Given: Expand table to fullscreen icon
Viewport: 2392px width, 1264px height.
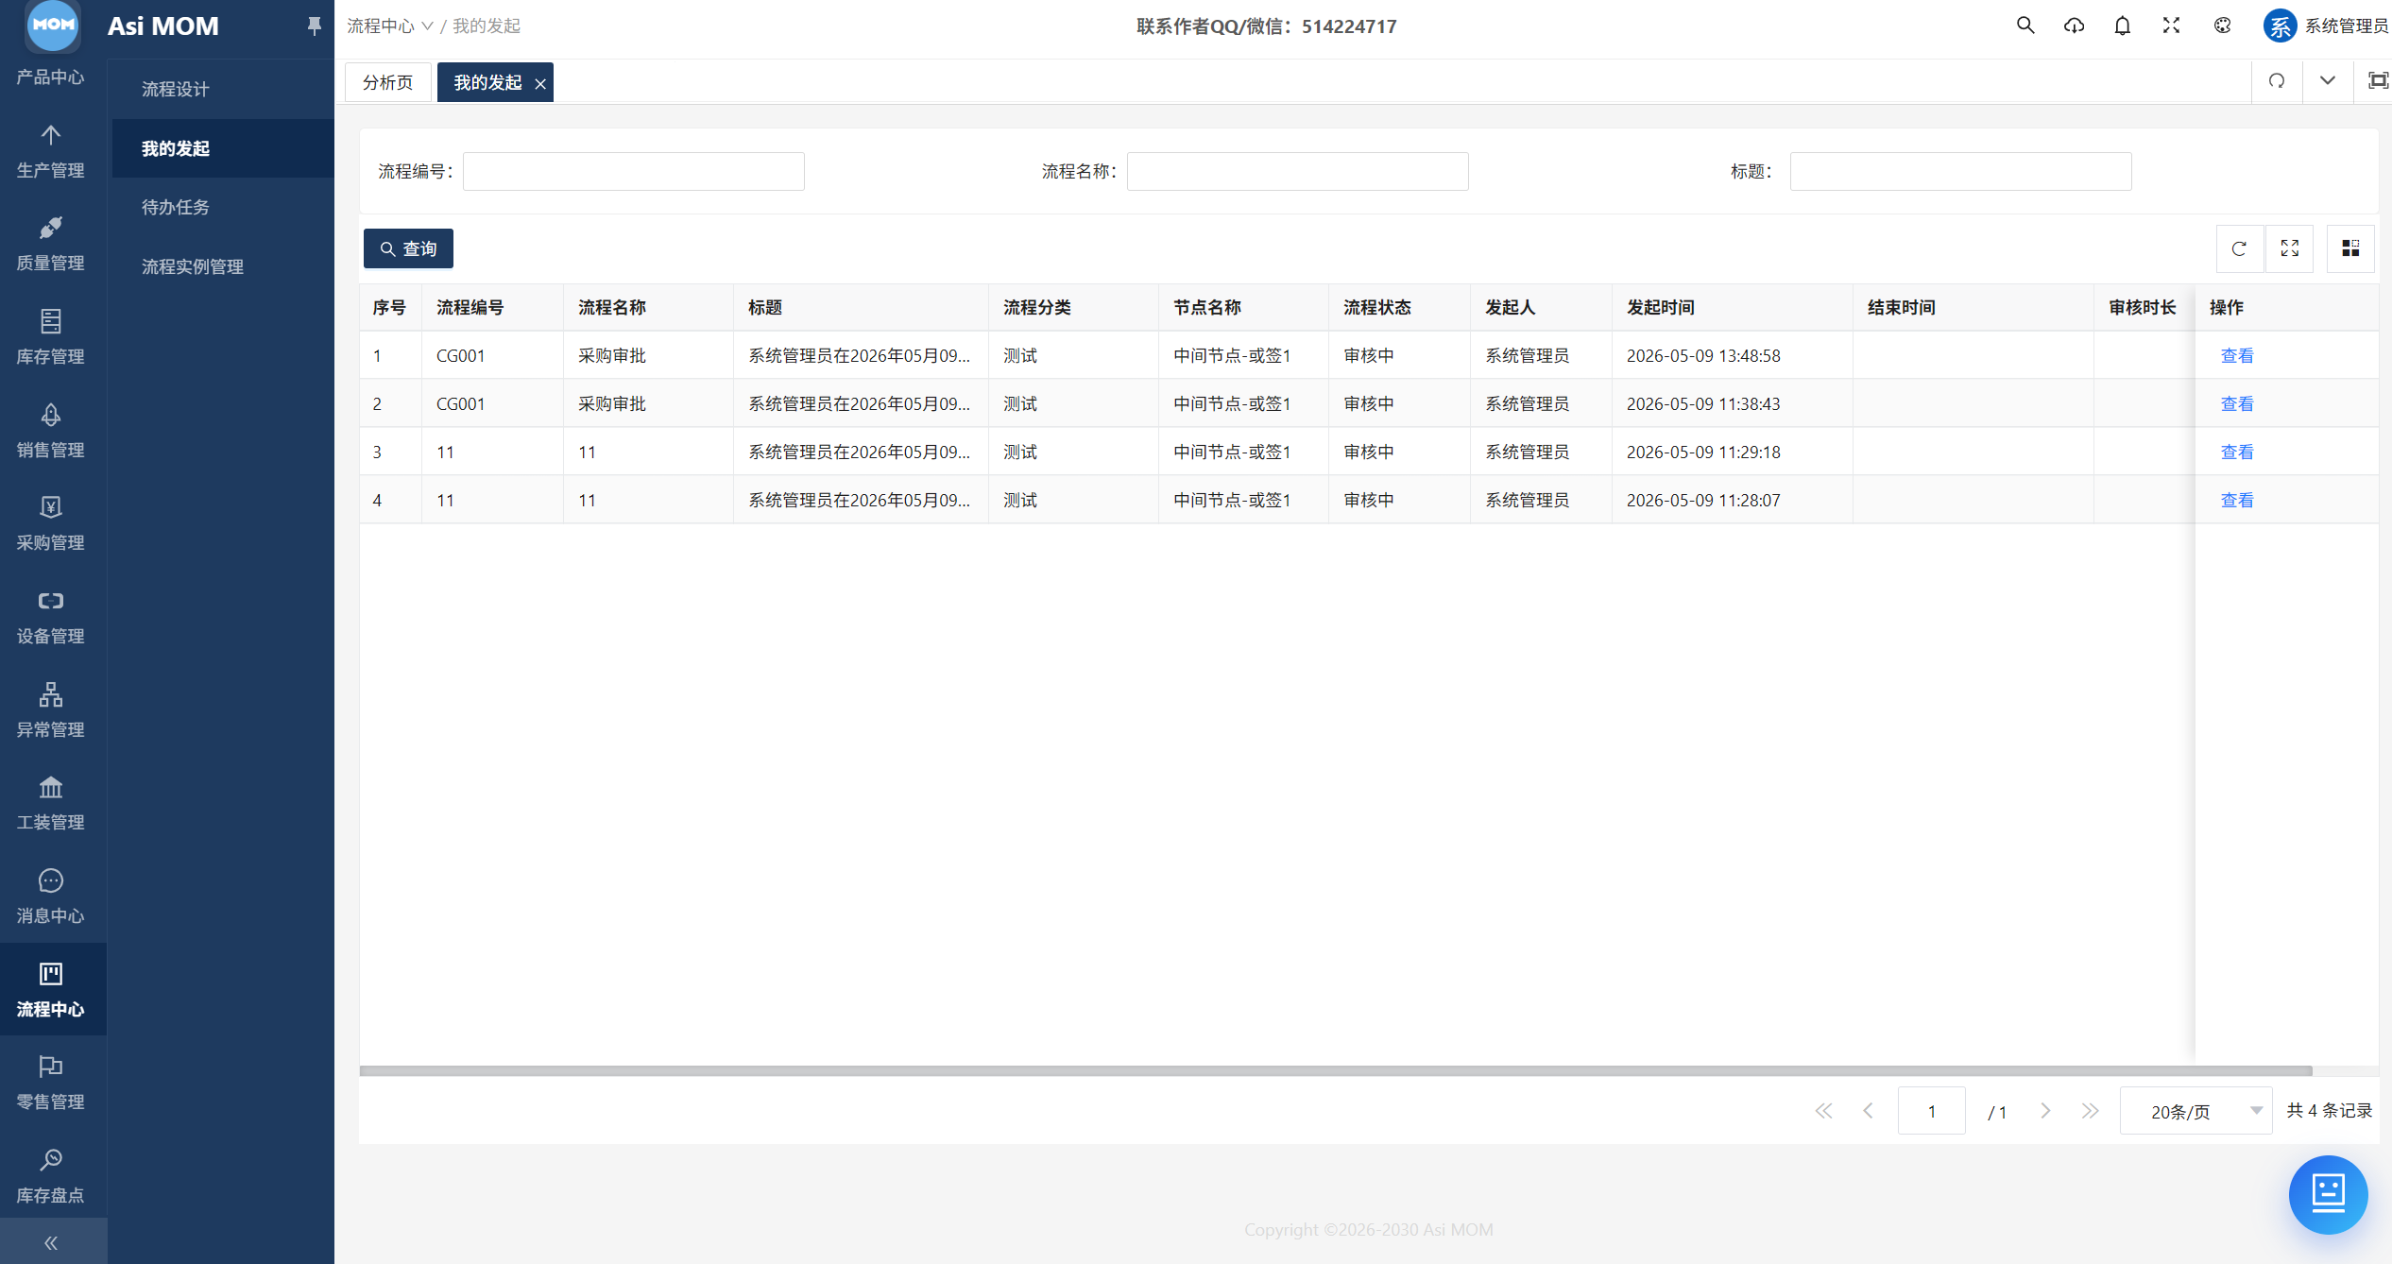Looking at the screenshot, I should point(2290,248).
